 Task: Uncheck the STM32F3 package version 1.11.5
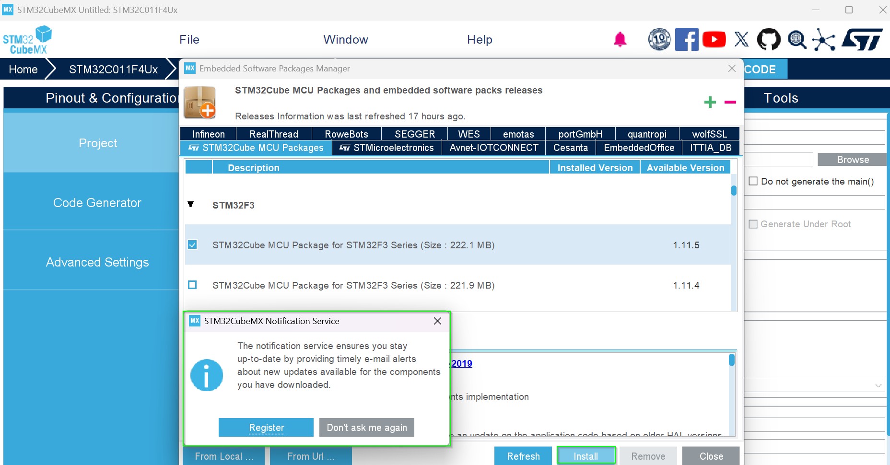pyautogui.click(x=192, y=245)
